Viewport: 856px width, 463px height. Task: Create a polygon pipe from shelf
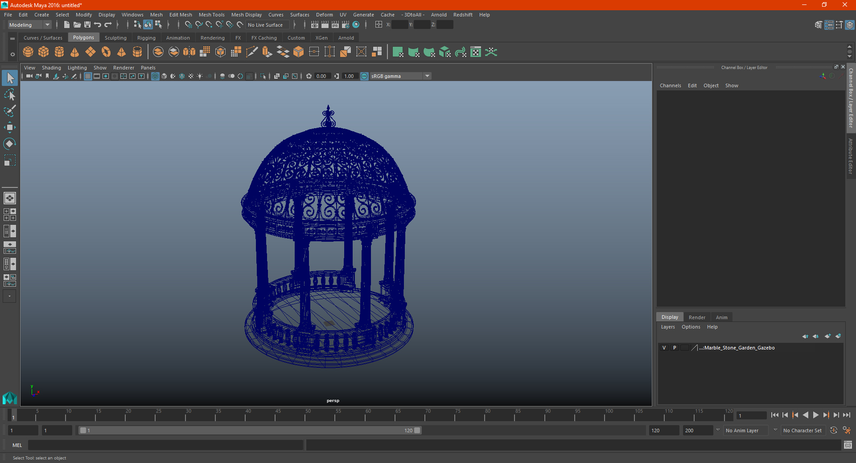click(137, 52)
